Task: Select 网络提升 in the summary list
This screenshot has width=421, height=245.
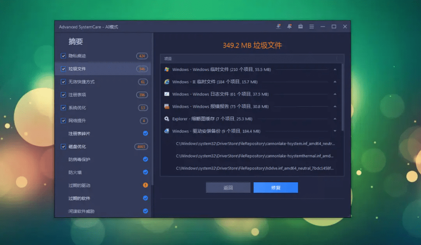Action: click(x=77, y=120)
